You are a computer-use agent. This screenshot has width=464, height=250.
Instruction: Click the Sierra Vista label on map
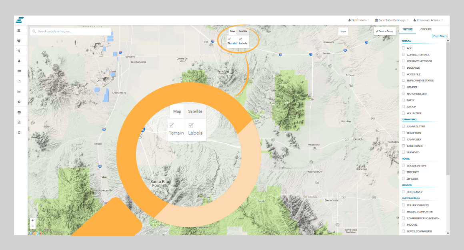[x=332, y=200]
